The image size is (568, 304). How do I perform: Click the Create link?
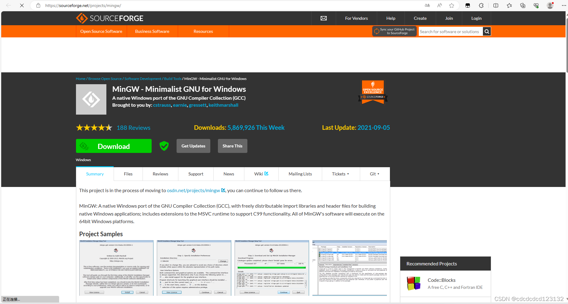(420, 18)
